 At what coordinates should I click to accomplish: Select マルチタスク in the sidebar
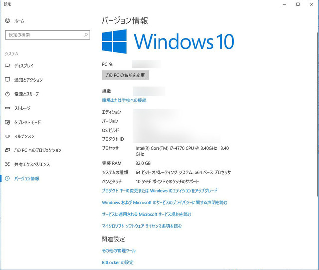[x=24, y=136]
